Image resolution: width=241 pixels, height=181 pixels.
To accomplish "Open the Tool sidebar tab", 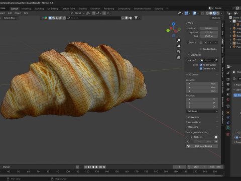I will (222, 33).
